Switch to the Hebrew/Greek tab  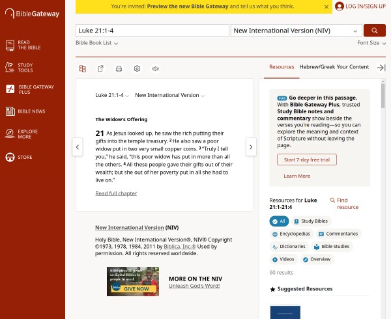pyautogui.click(x=317, y=67)
